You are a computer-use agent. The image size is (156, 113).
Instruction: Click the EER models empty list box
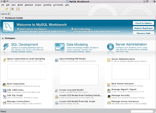coord(79,75)
